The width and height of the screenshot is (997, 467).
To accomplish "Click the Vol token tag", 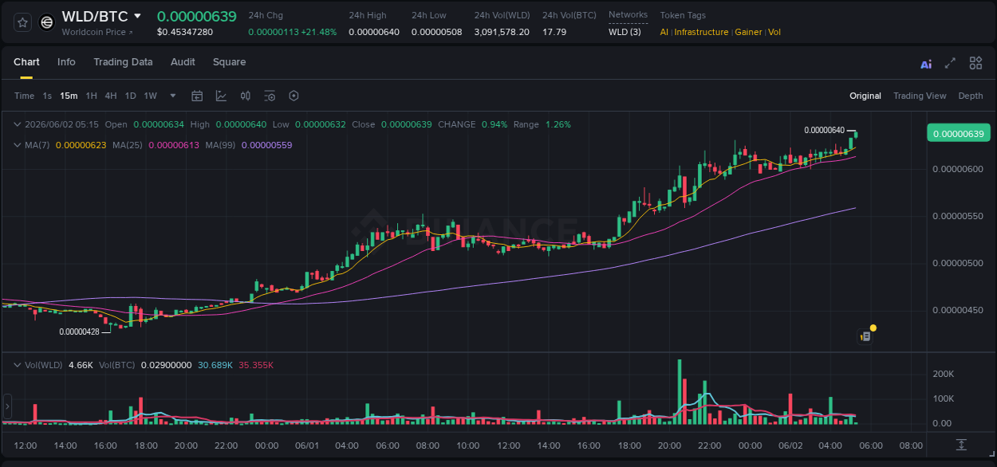I will click(774, 32).
